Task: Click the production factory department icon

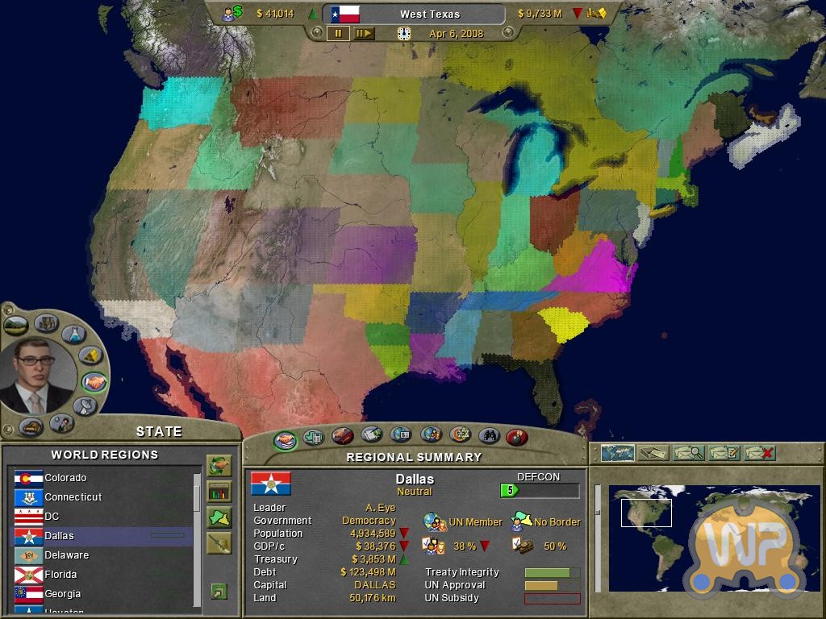Action: pos(46,323)
